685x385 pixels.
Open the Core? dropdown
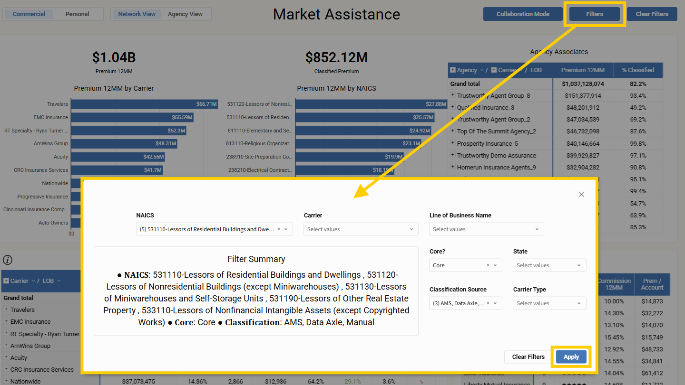tap(495, 265)
